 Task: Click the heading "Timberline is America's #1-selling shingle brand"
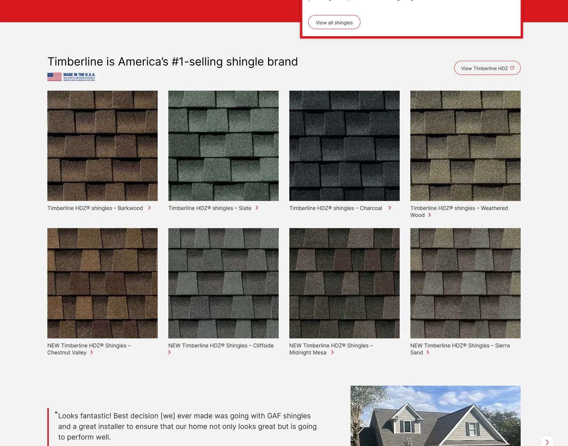coord(173,62)
